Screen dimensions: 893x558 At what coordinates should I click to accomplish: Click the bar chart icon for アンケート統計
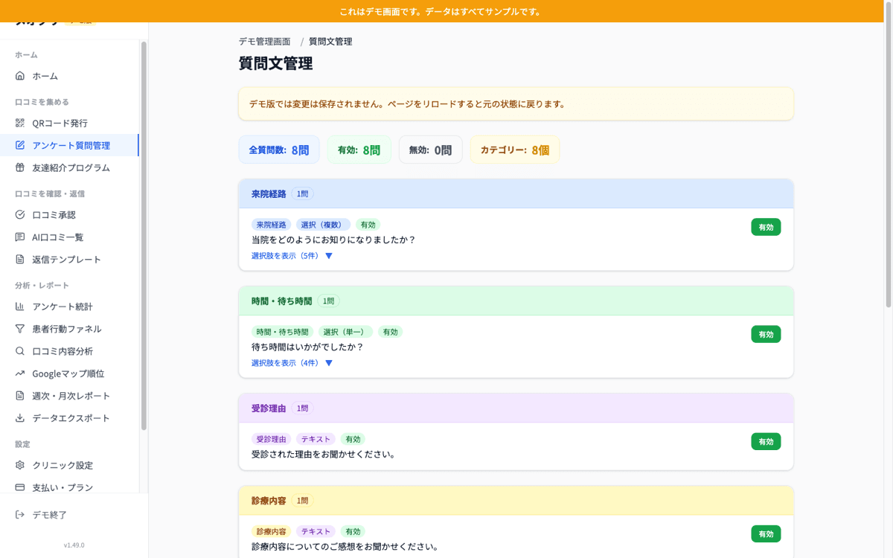(20, 306)
